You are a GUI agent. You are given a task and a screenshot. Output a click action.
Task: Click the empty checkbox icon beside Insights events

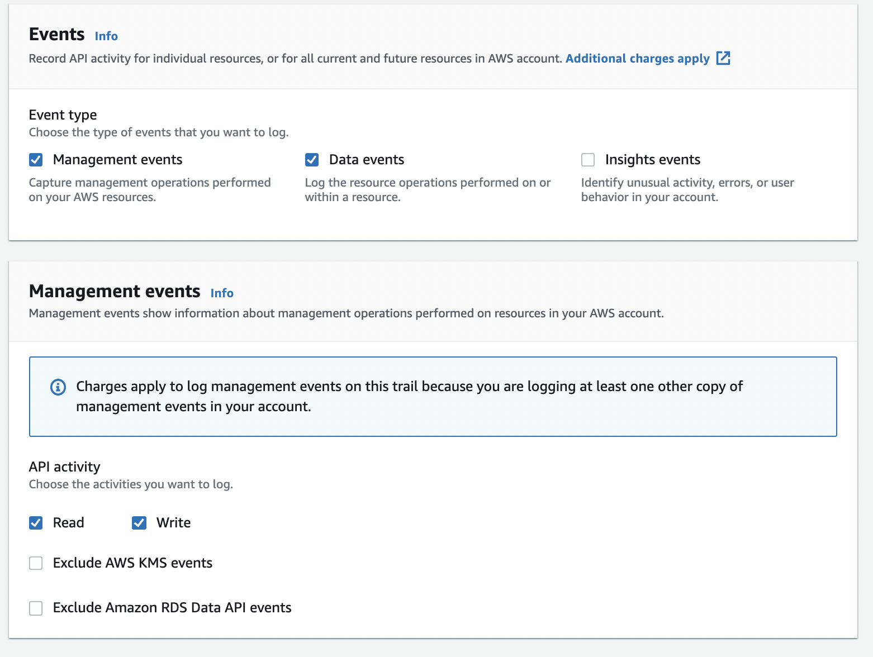[587, 160]
